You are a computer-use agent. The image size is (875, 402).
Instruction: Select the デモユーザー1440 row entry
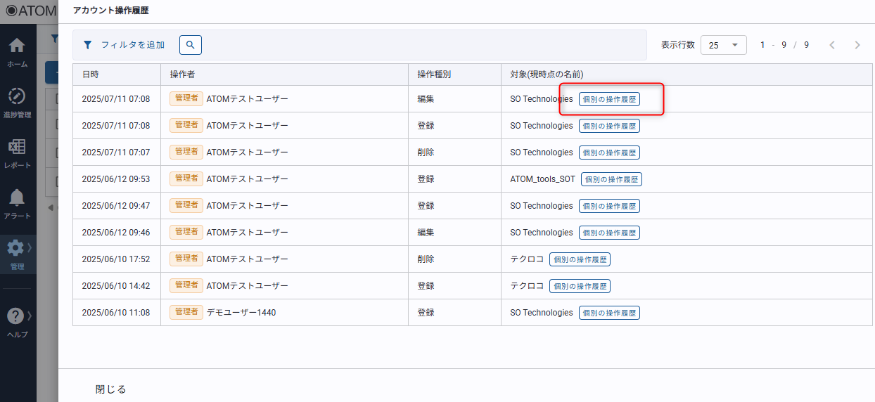[x=241, y=313]
